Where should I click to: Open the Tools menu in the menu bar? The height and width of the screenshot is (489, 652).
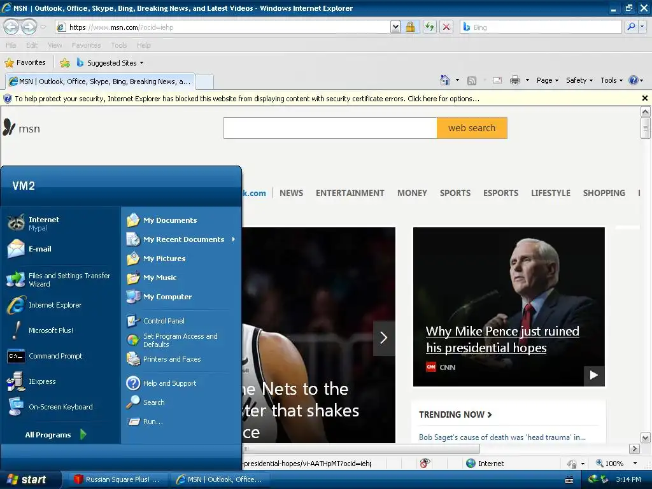point(118,45)
